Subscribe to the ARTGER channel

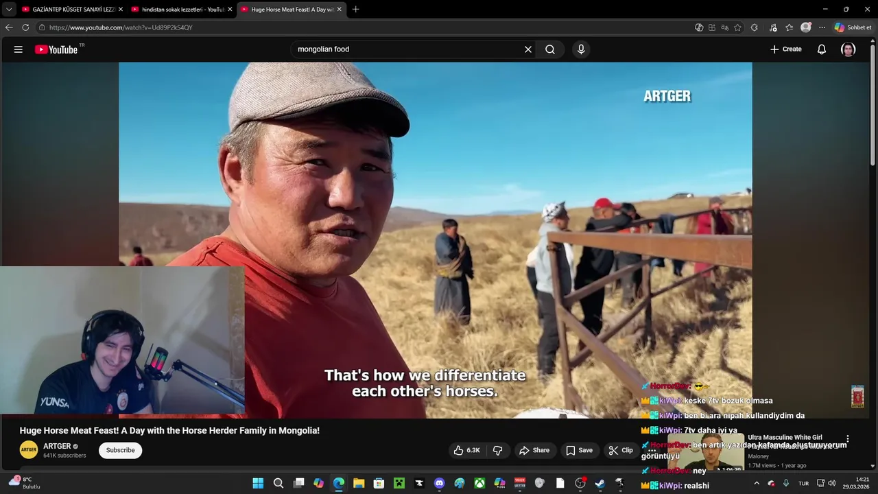point(120,450)
